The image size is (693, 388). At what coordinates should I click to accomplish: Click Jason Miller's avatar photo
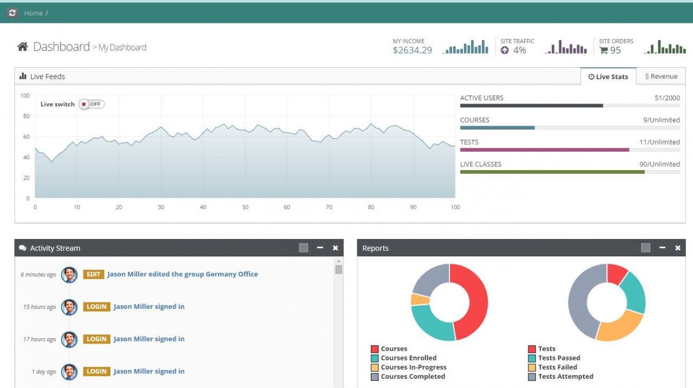(69, 274)
